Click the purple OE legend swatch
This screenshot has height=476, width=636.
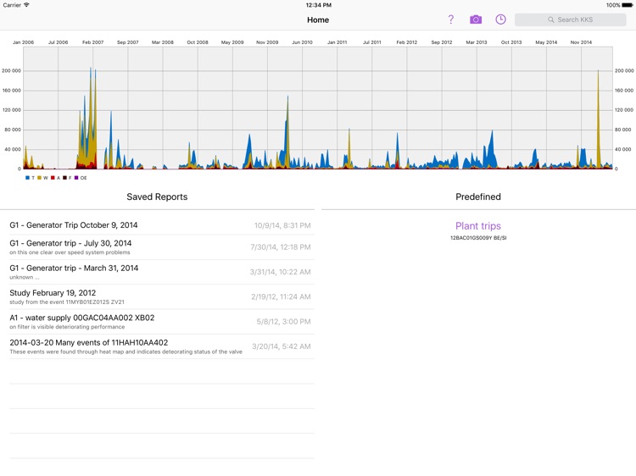[x=76, y=178]
